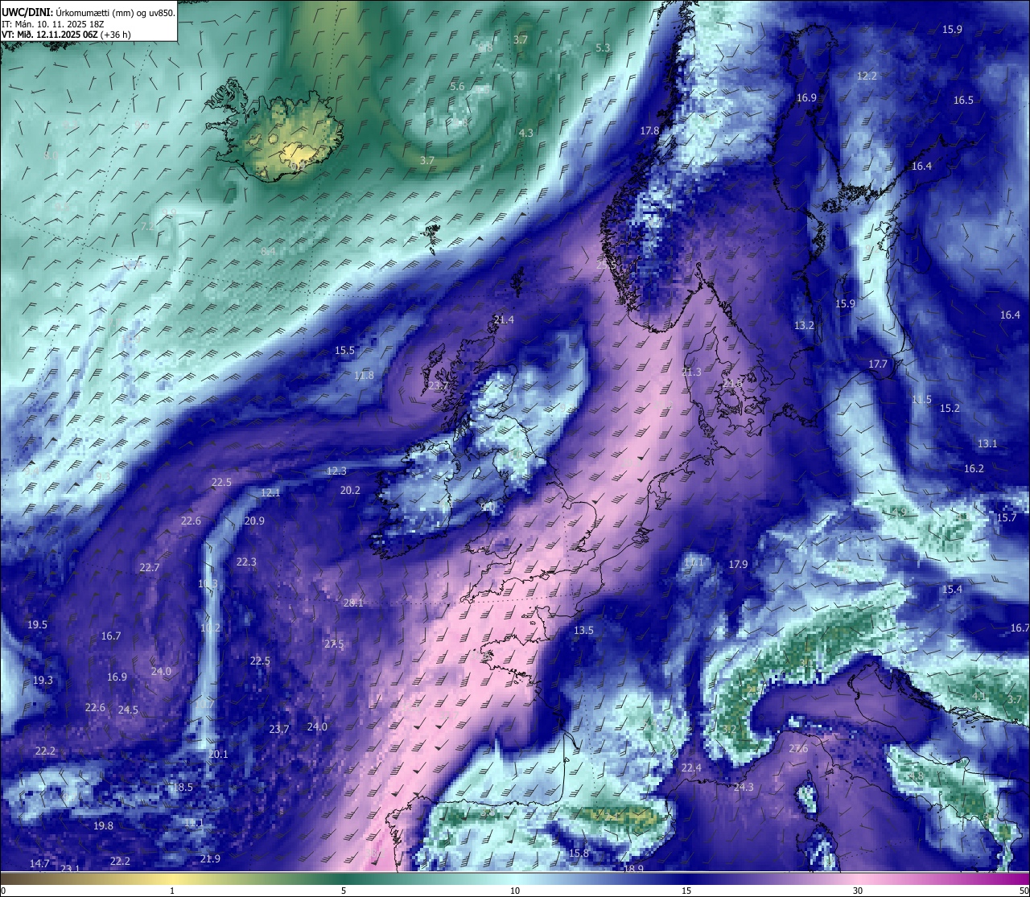
Task: Click the 18.9 map value
Action: click(x=634, y=868)
